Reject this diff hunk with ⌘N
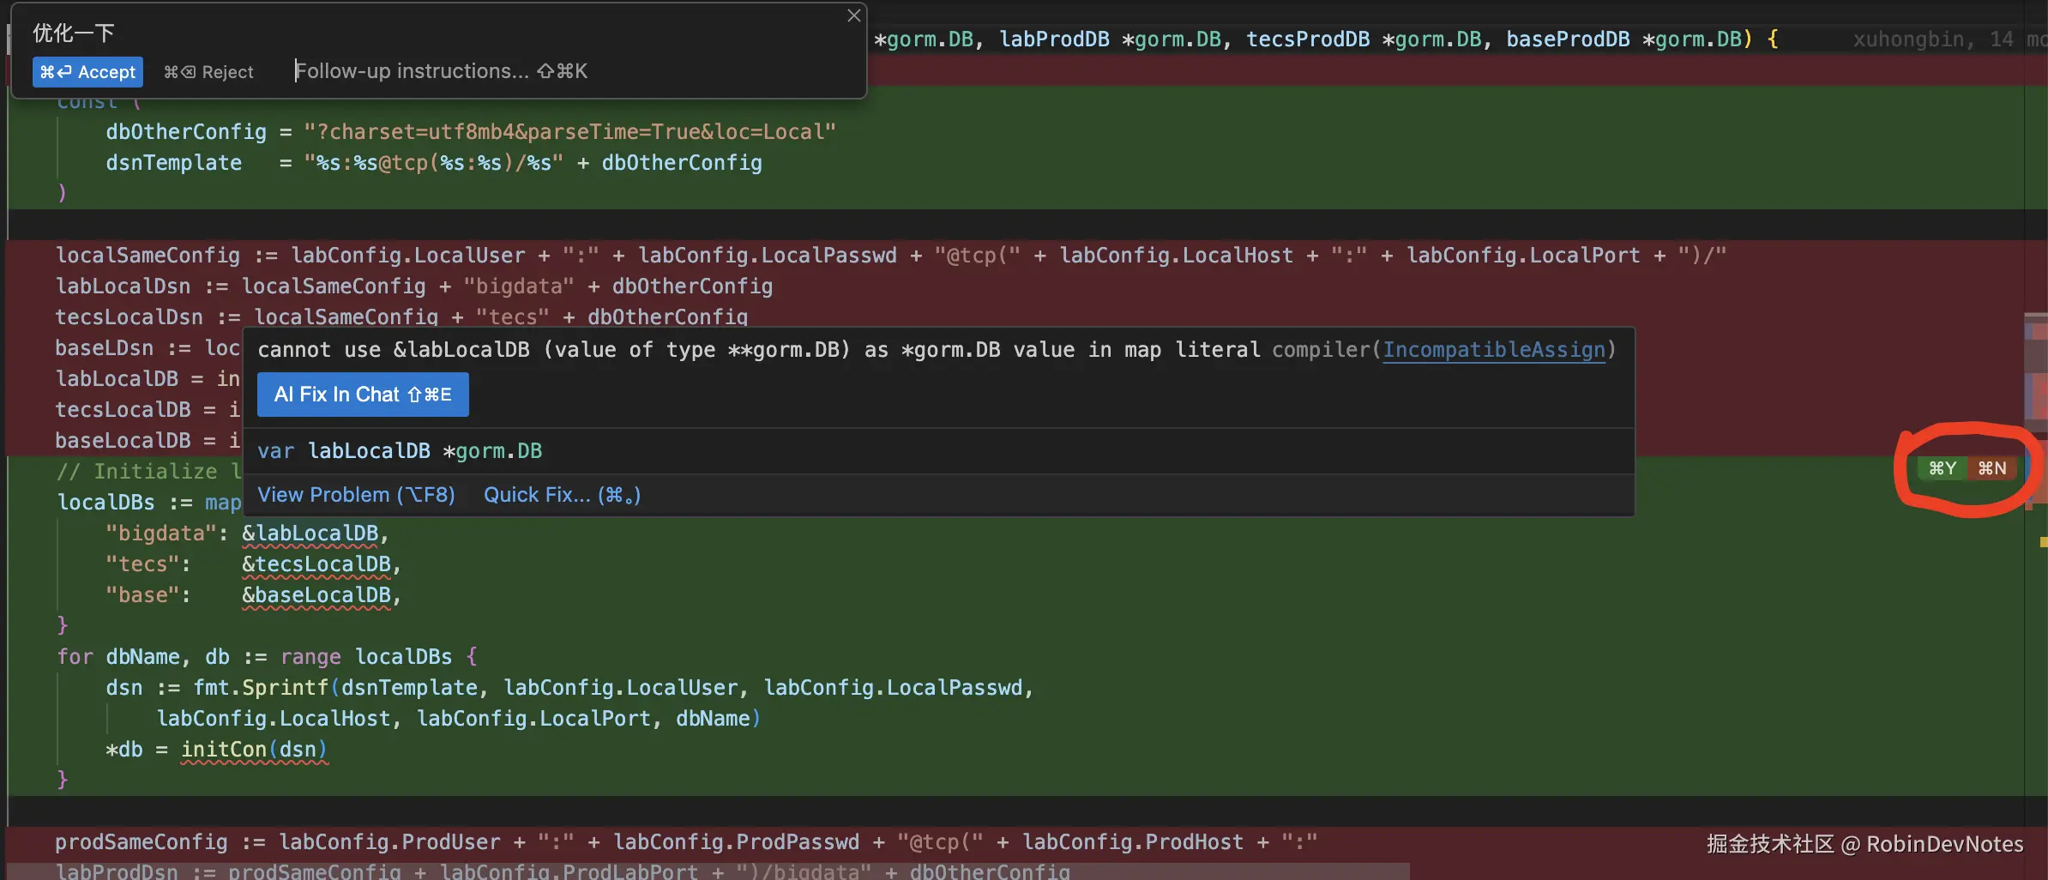Image resolution: width=2048 pixels, height=880 pixels. point(1992,468)
